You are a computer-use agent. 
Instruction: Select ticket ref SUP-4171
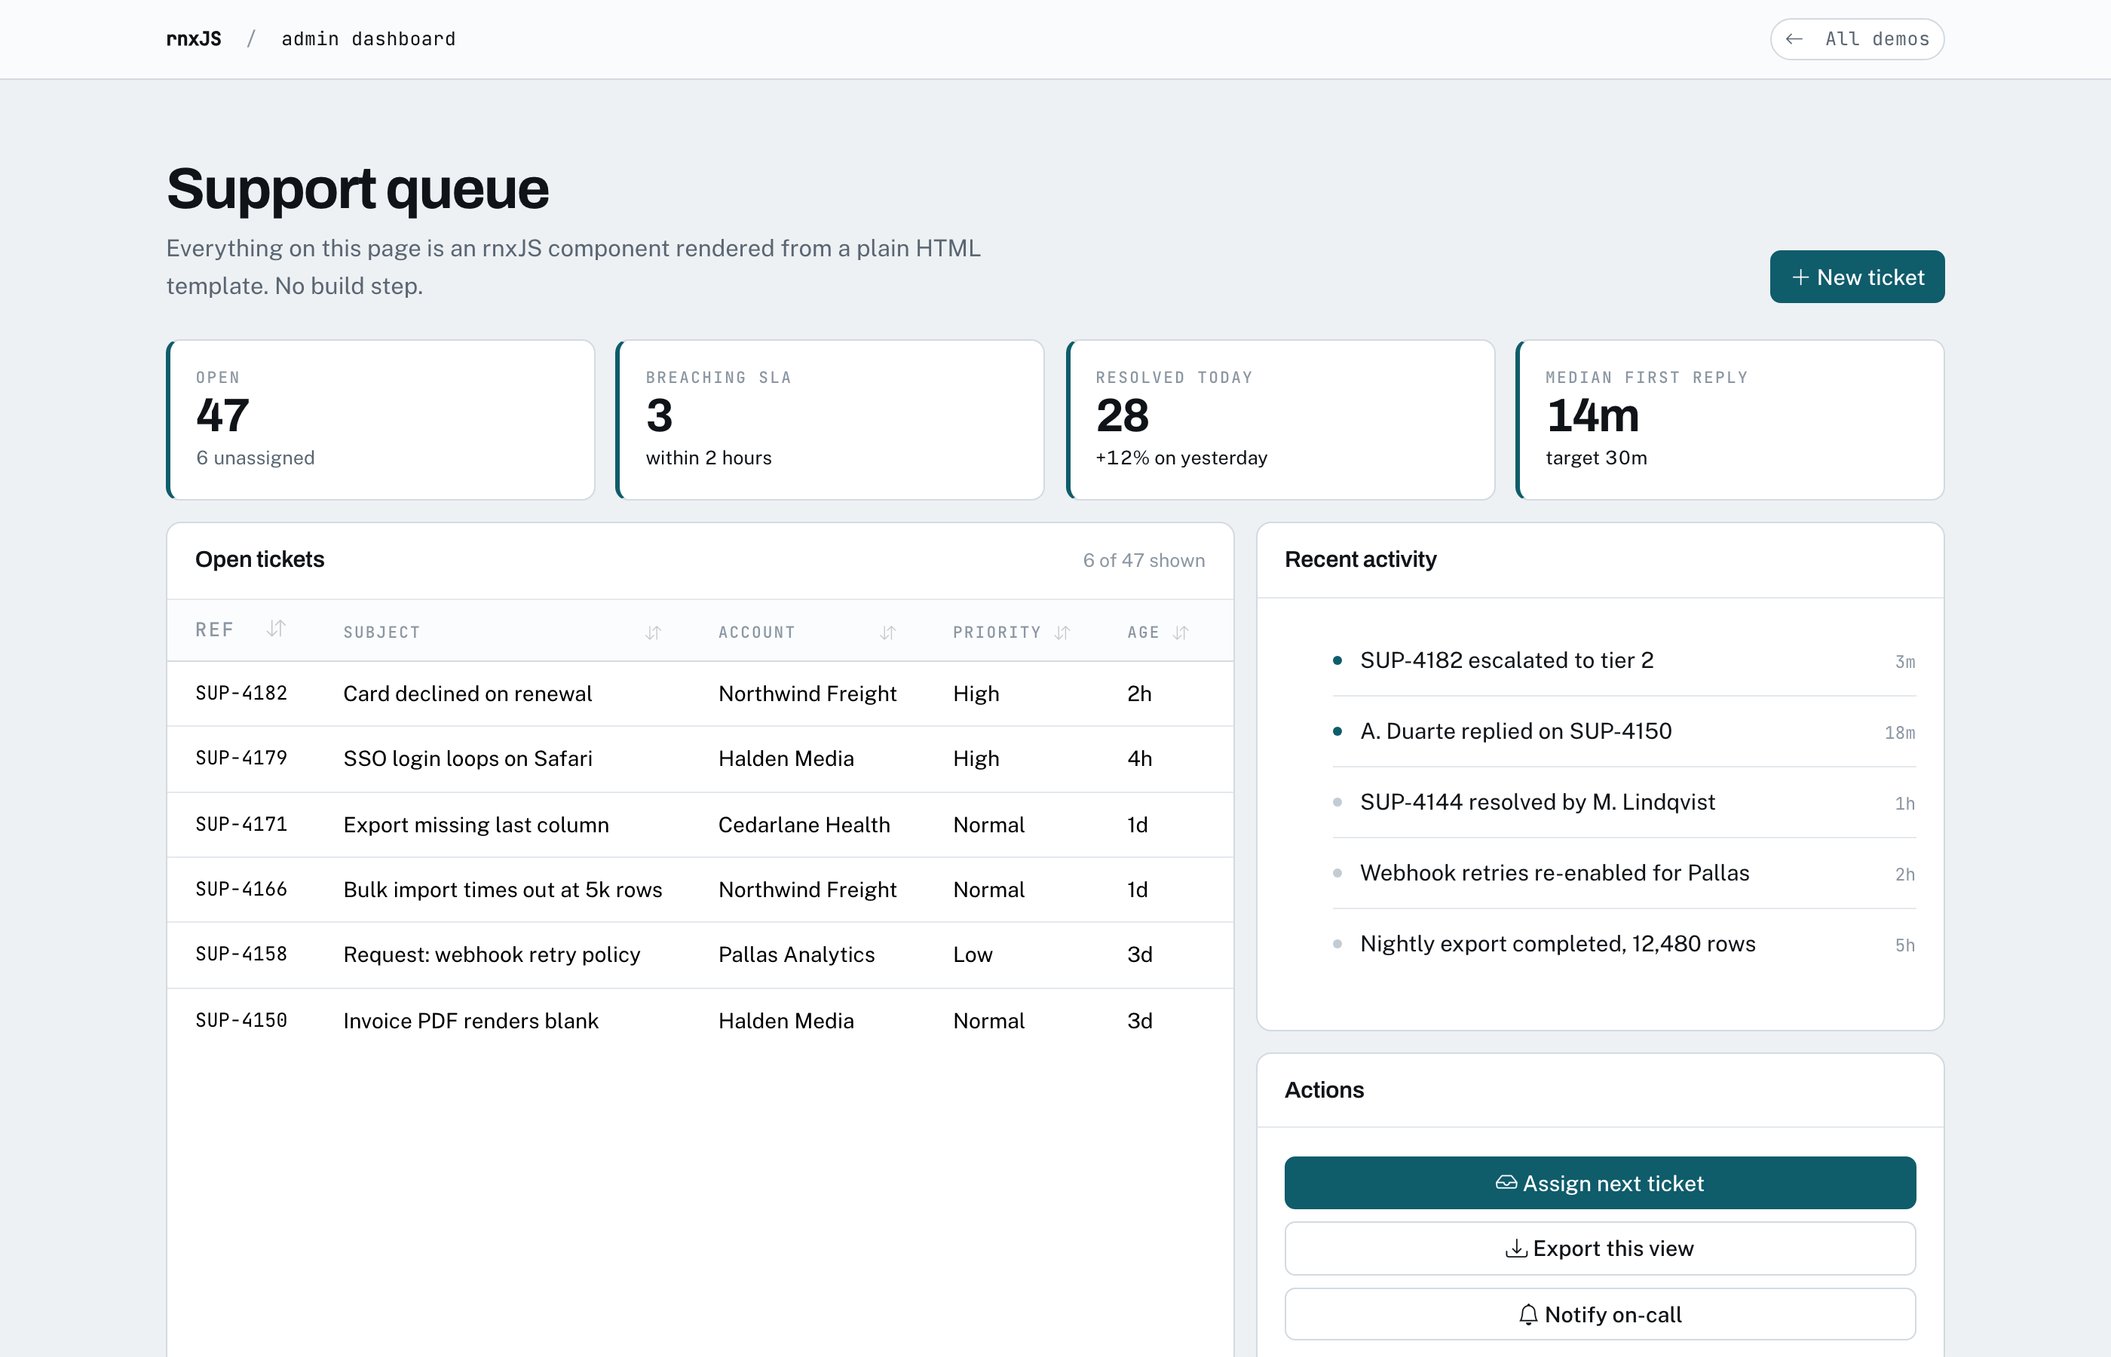click(241, 824)
